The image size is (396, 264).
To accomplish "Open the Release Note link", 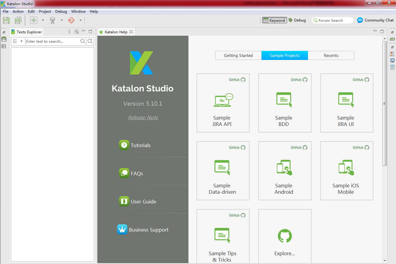I will [x=143, y=117].
